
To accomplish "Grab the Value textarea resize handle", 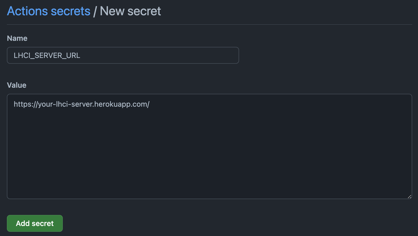I will click(x=409, y=196).
